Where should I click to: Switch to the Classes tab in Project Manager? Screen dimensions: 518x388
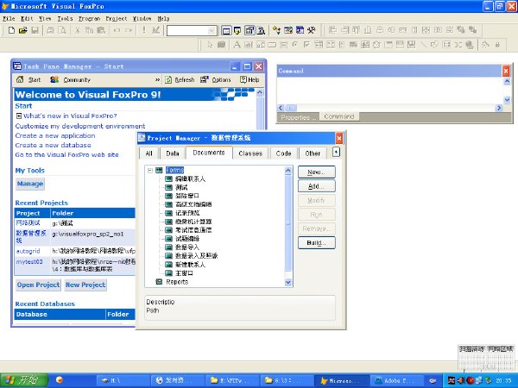coord(250,153)
